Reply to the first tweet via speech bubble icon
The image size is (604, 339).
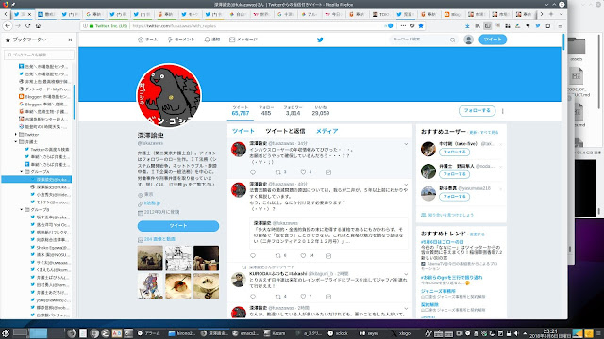pyautogui.click(x=253, y=172)
